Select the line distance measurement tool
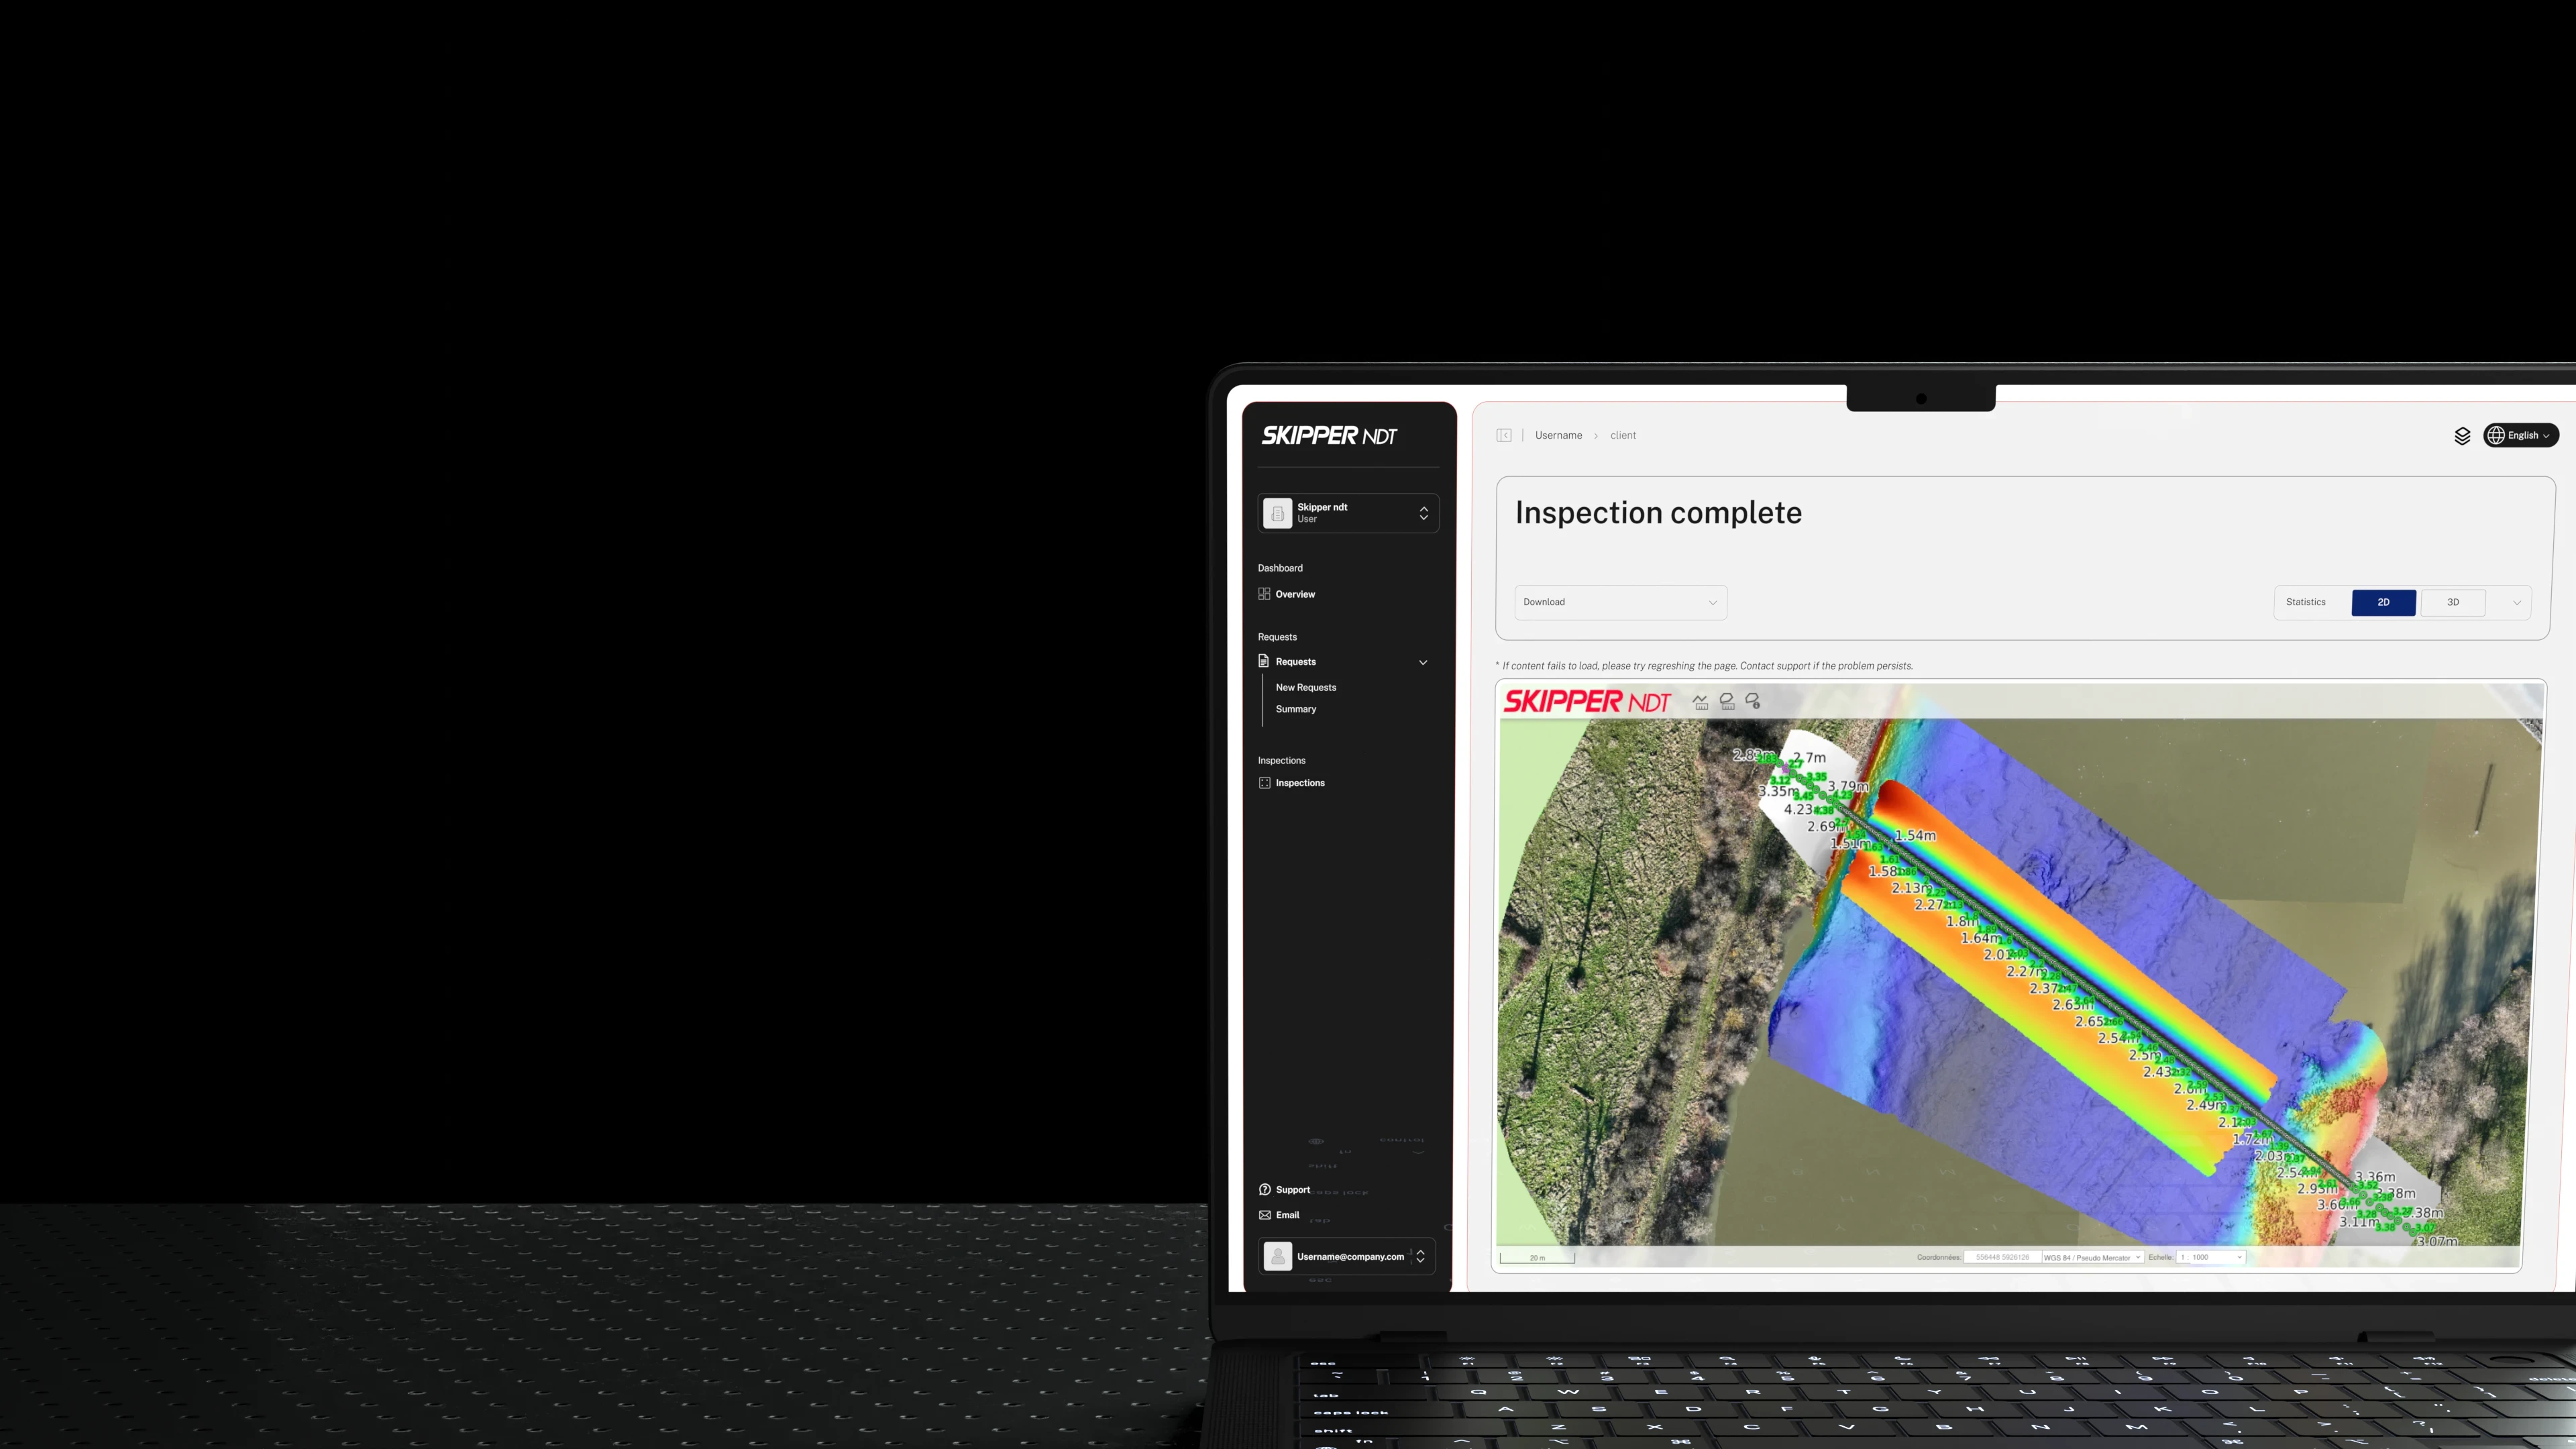Image resolution: width=2576 pixels, height=1449 pixels. click(x=1700, y=702)
